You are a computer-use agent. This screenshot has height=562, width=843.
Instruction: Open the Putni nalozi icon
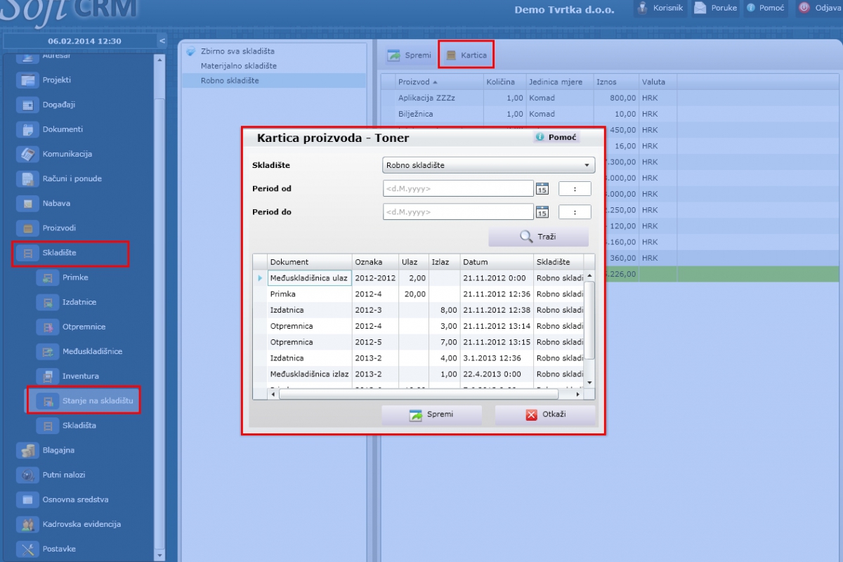28,475
